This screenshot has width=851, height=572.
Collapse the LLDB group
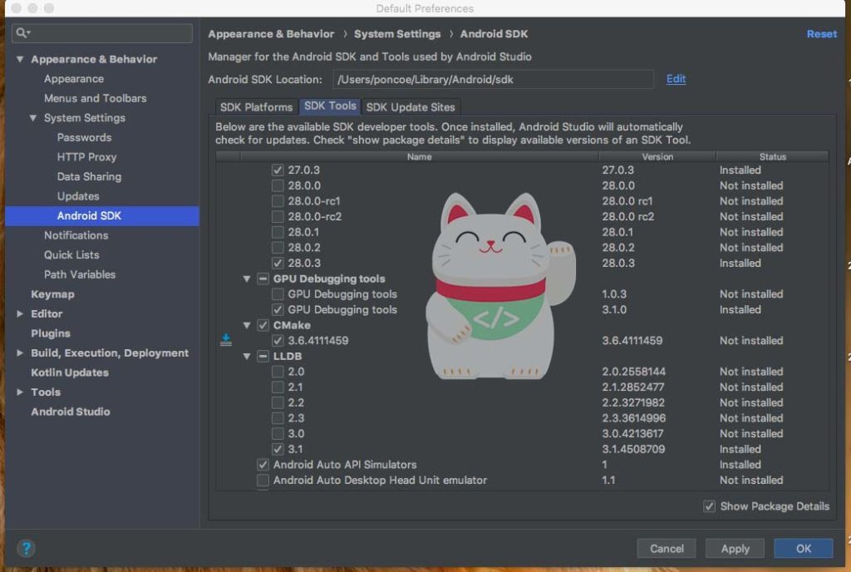247,357
